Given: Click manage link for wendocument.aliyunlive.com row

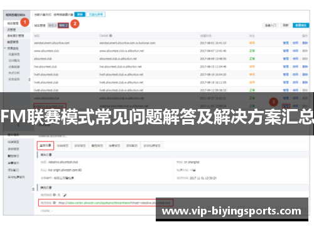Looking at the screenshot, I should (286, 43).
